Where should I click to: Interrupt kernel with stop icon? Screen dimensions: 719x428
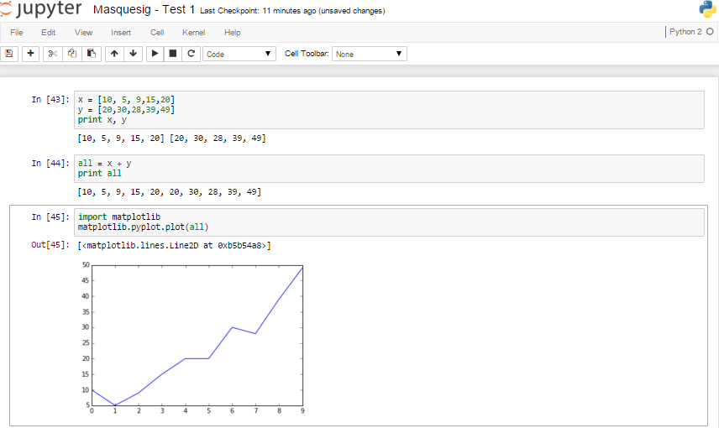[x=173, y=54]
